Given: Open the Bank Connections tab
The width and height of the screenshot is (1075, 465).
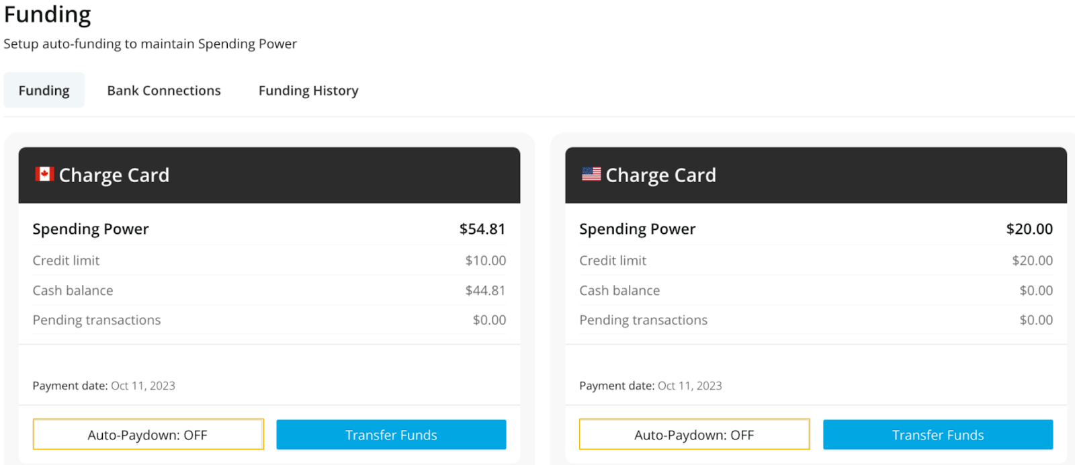Looking at the screenshot, I should click(x=164, y=91).
